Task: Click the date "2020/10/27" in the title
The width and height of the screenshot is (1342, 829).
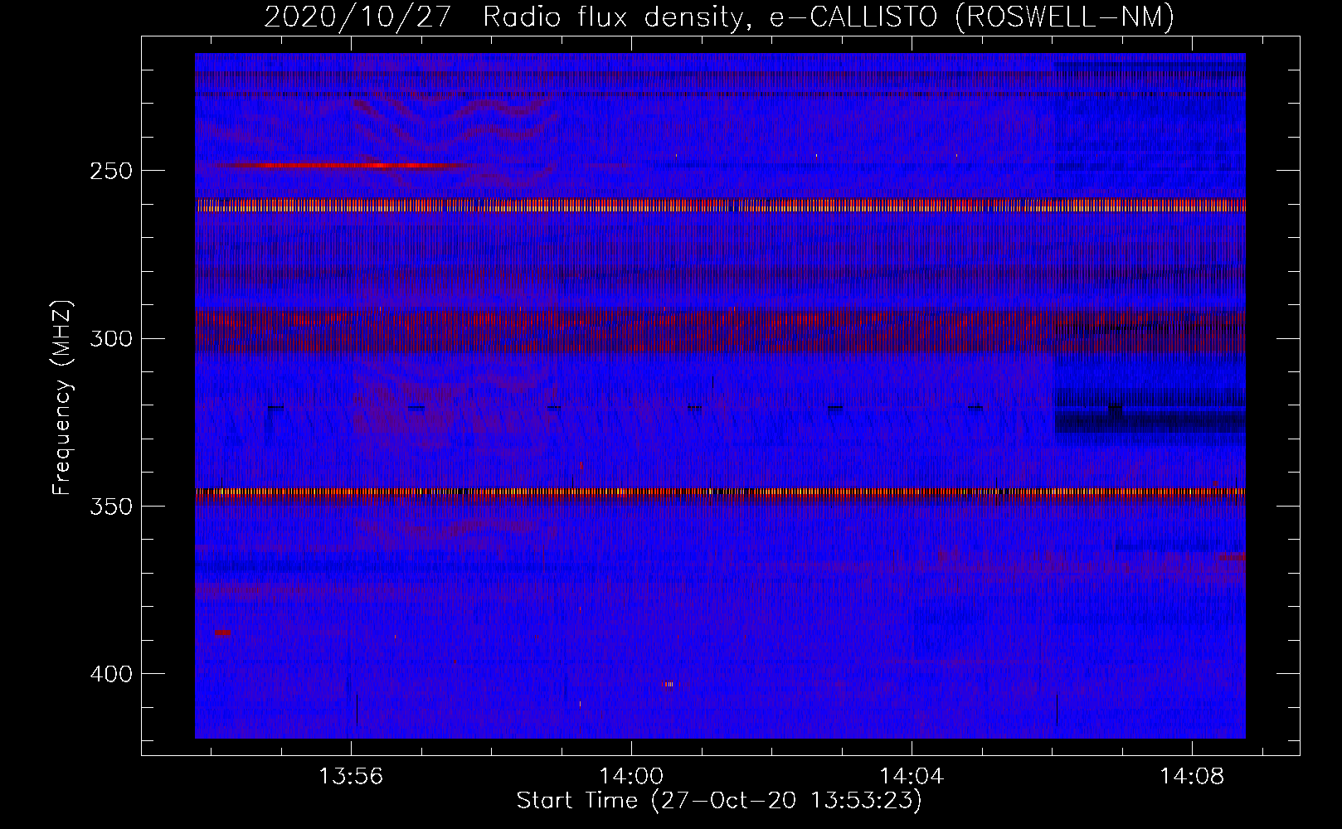Action: (358, 17)
